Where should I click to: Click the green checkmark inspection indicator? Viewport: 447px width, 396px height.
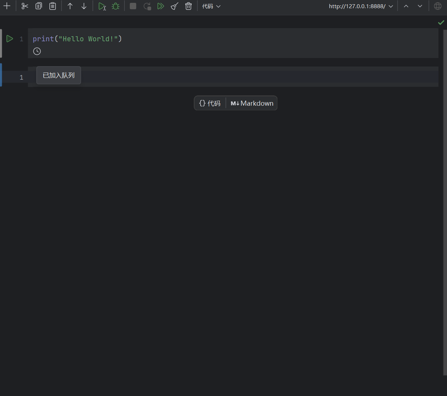point(441,22)
